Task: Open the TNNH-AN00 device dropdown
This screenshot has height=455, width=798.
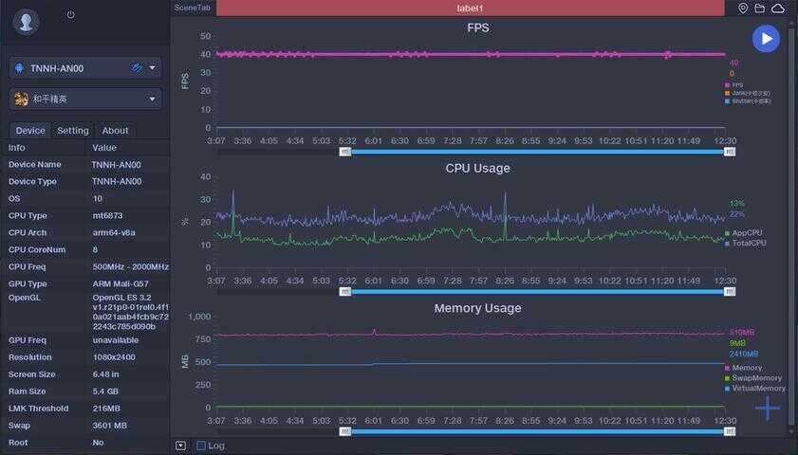Action: (x=153, y=68)
